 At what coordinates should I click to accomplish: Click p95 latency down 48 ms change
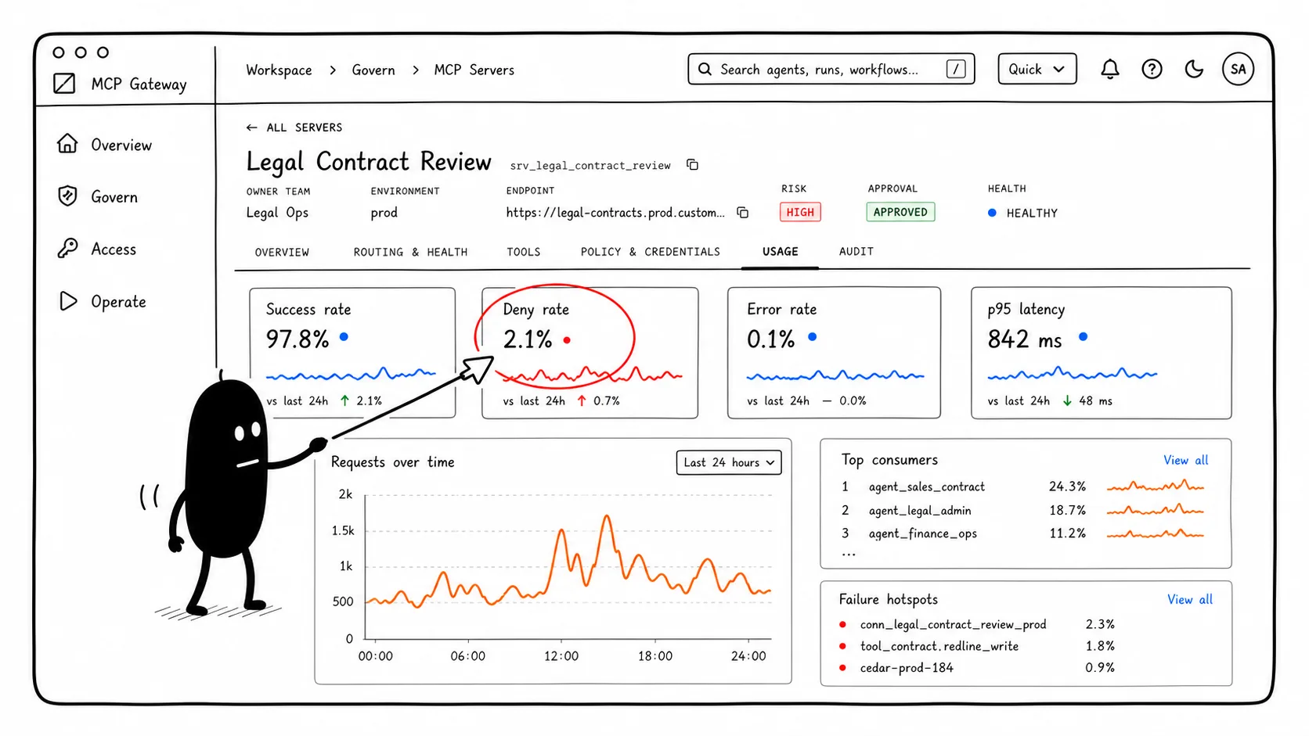[x=1087, y=400]
